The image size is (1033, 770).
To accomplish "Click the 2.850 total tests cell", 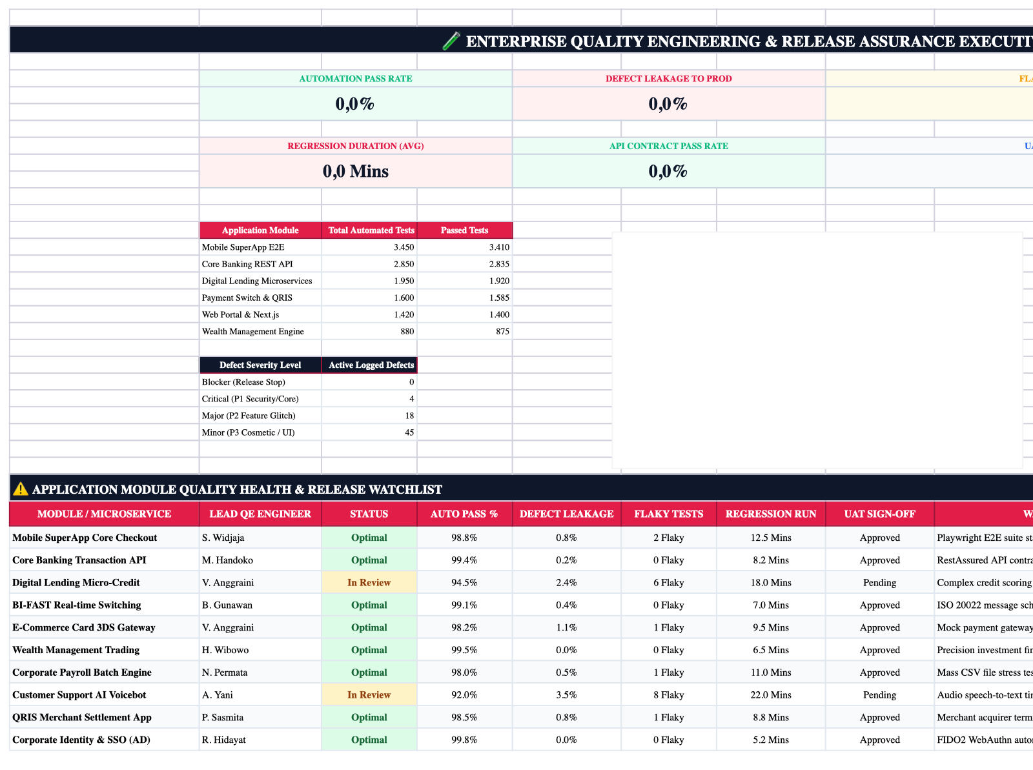I will click(x=369, y=264).
